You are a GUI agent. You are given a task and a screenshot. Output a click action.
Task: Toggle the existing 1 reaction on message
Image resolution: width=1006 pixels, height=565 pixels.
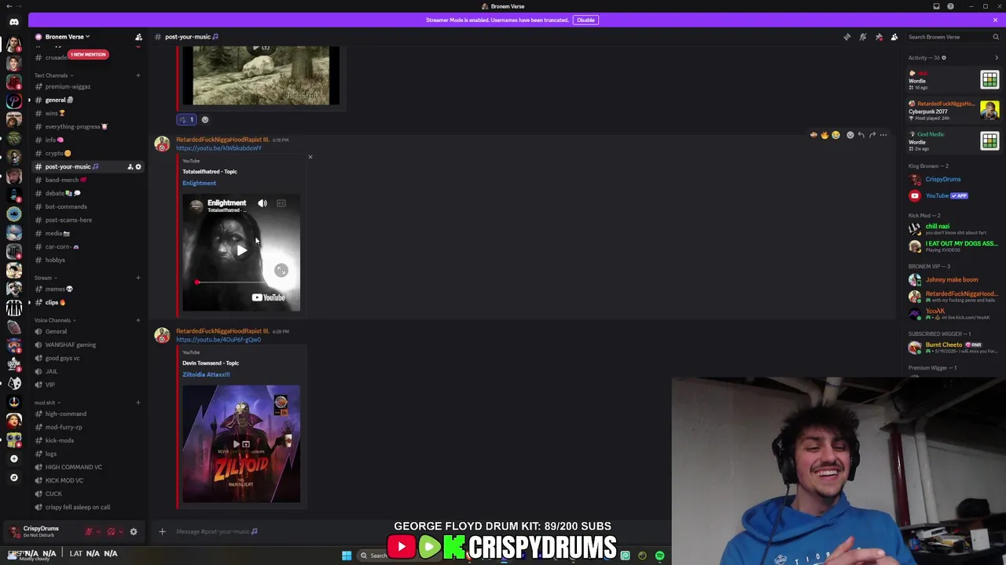click(186, 120)
